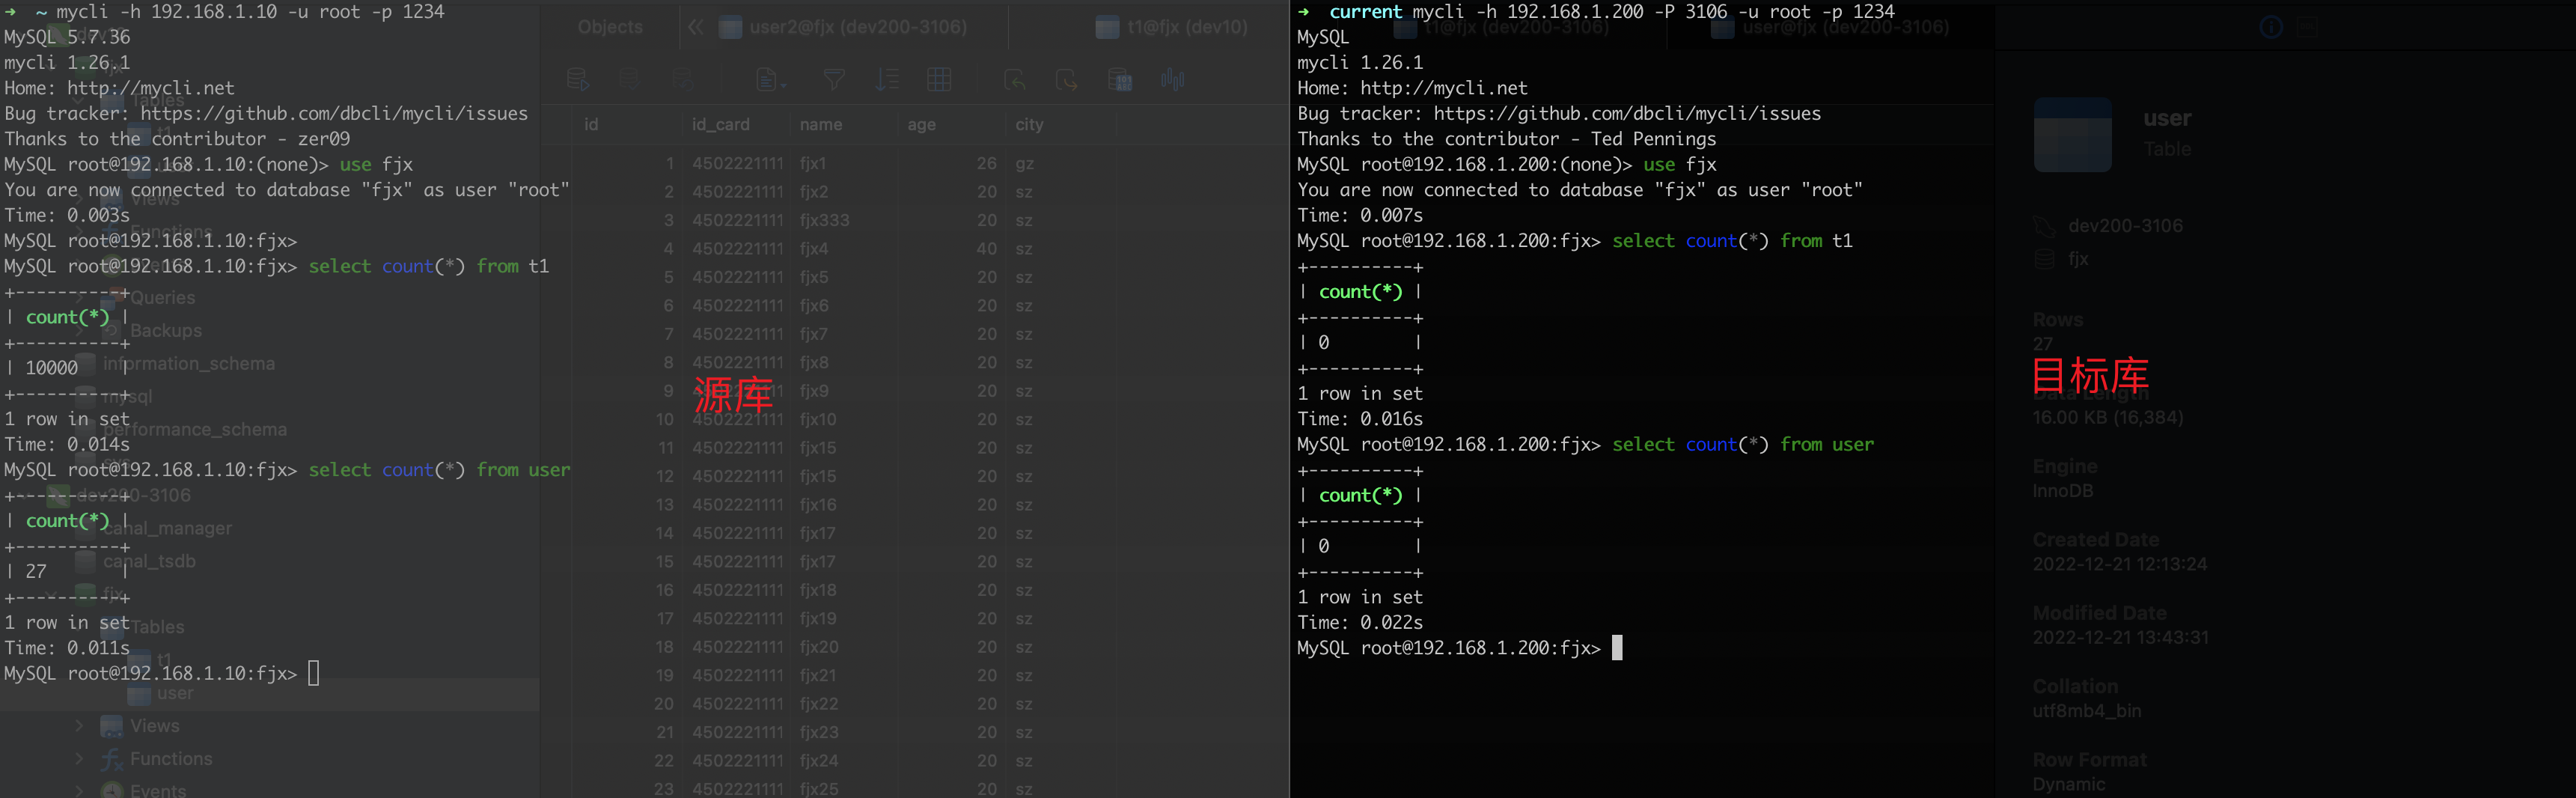Viewport: 2576px width, 798px height.
Task: Switch to the user@fjx (dev200-3106) tab
Action: click(x=1830, y=27)
